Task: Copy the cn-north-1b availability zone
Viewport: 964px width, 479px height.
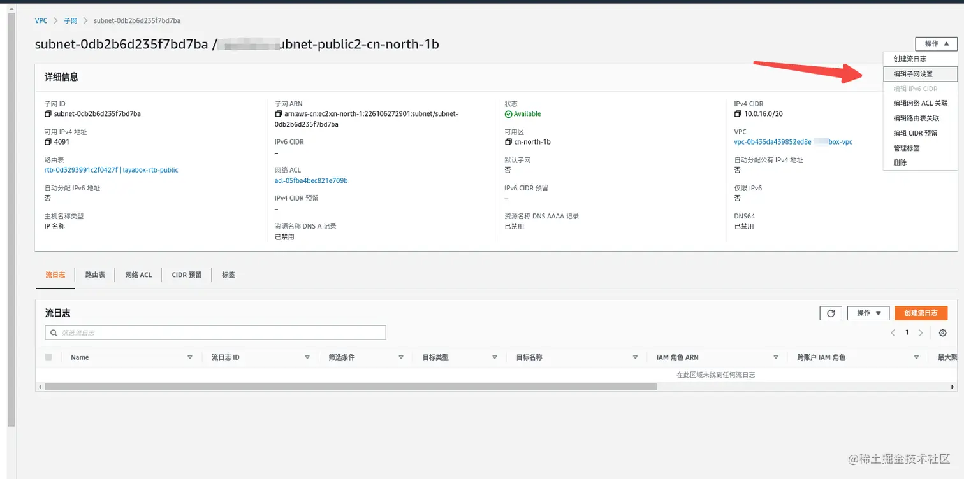Action: (x=508, y=142)
